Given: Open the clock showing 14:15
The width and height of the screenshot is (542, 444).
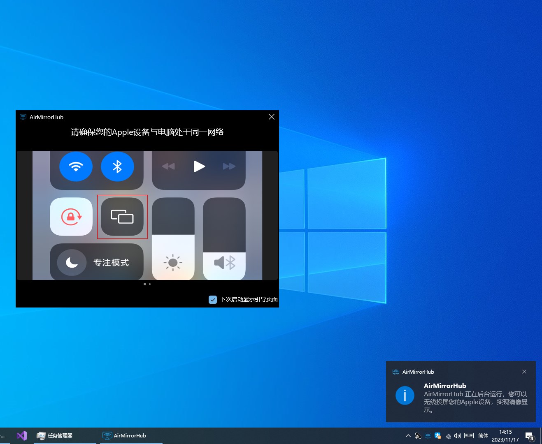Looking at the screenshot, I should pyautogui.click(x=505, y=436).
